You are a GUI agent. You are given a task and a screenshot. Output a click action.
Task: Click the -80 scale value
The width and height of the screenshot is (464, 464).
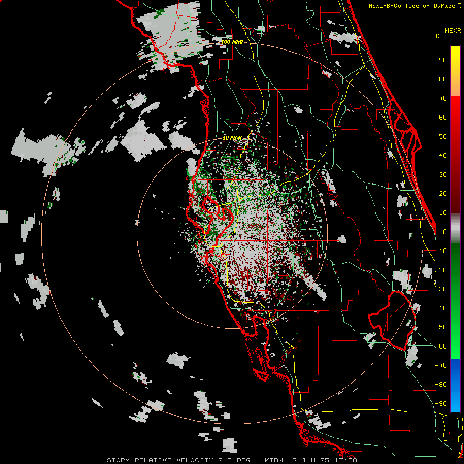pyautogui.click(x=441, y=385)
